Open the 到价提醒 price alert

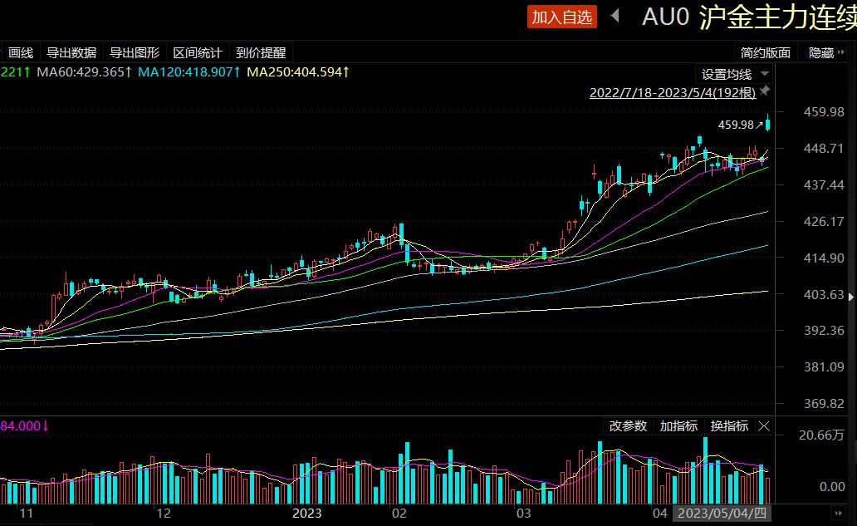click(262, 53)
